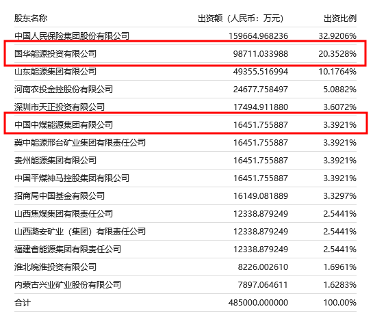The width and height of the screenshot is (373, 324).
Task: Select 贵州能源集团有限公司 shareholder name
Action: click(55, 161)
